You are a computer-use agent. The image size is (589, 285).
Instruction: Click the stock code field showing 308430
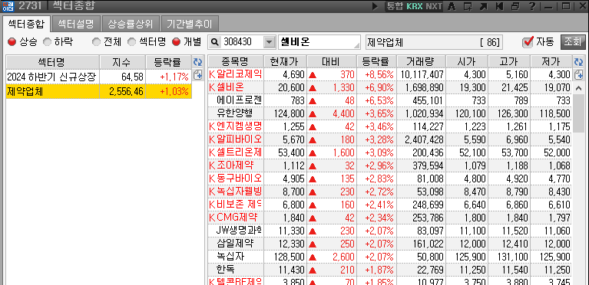tap(241, 42)
